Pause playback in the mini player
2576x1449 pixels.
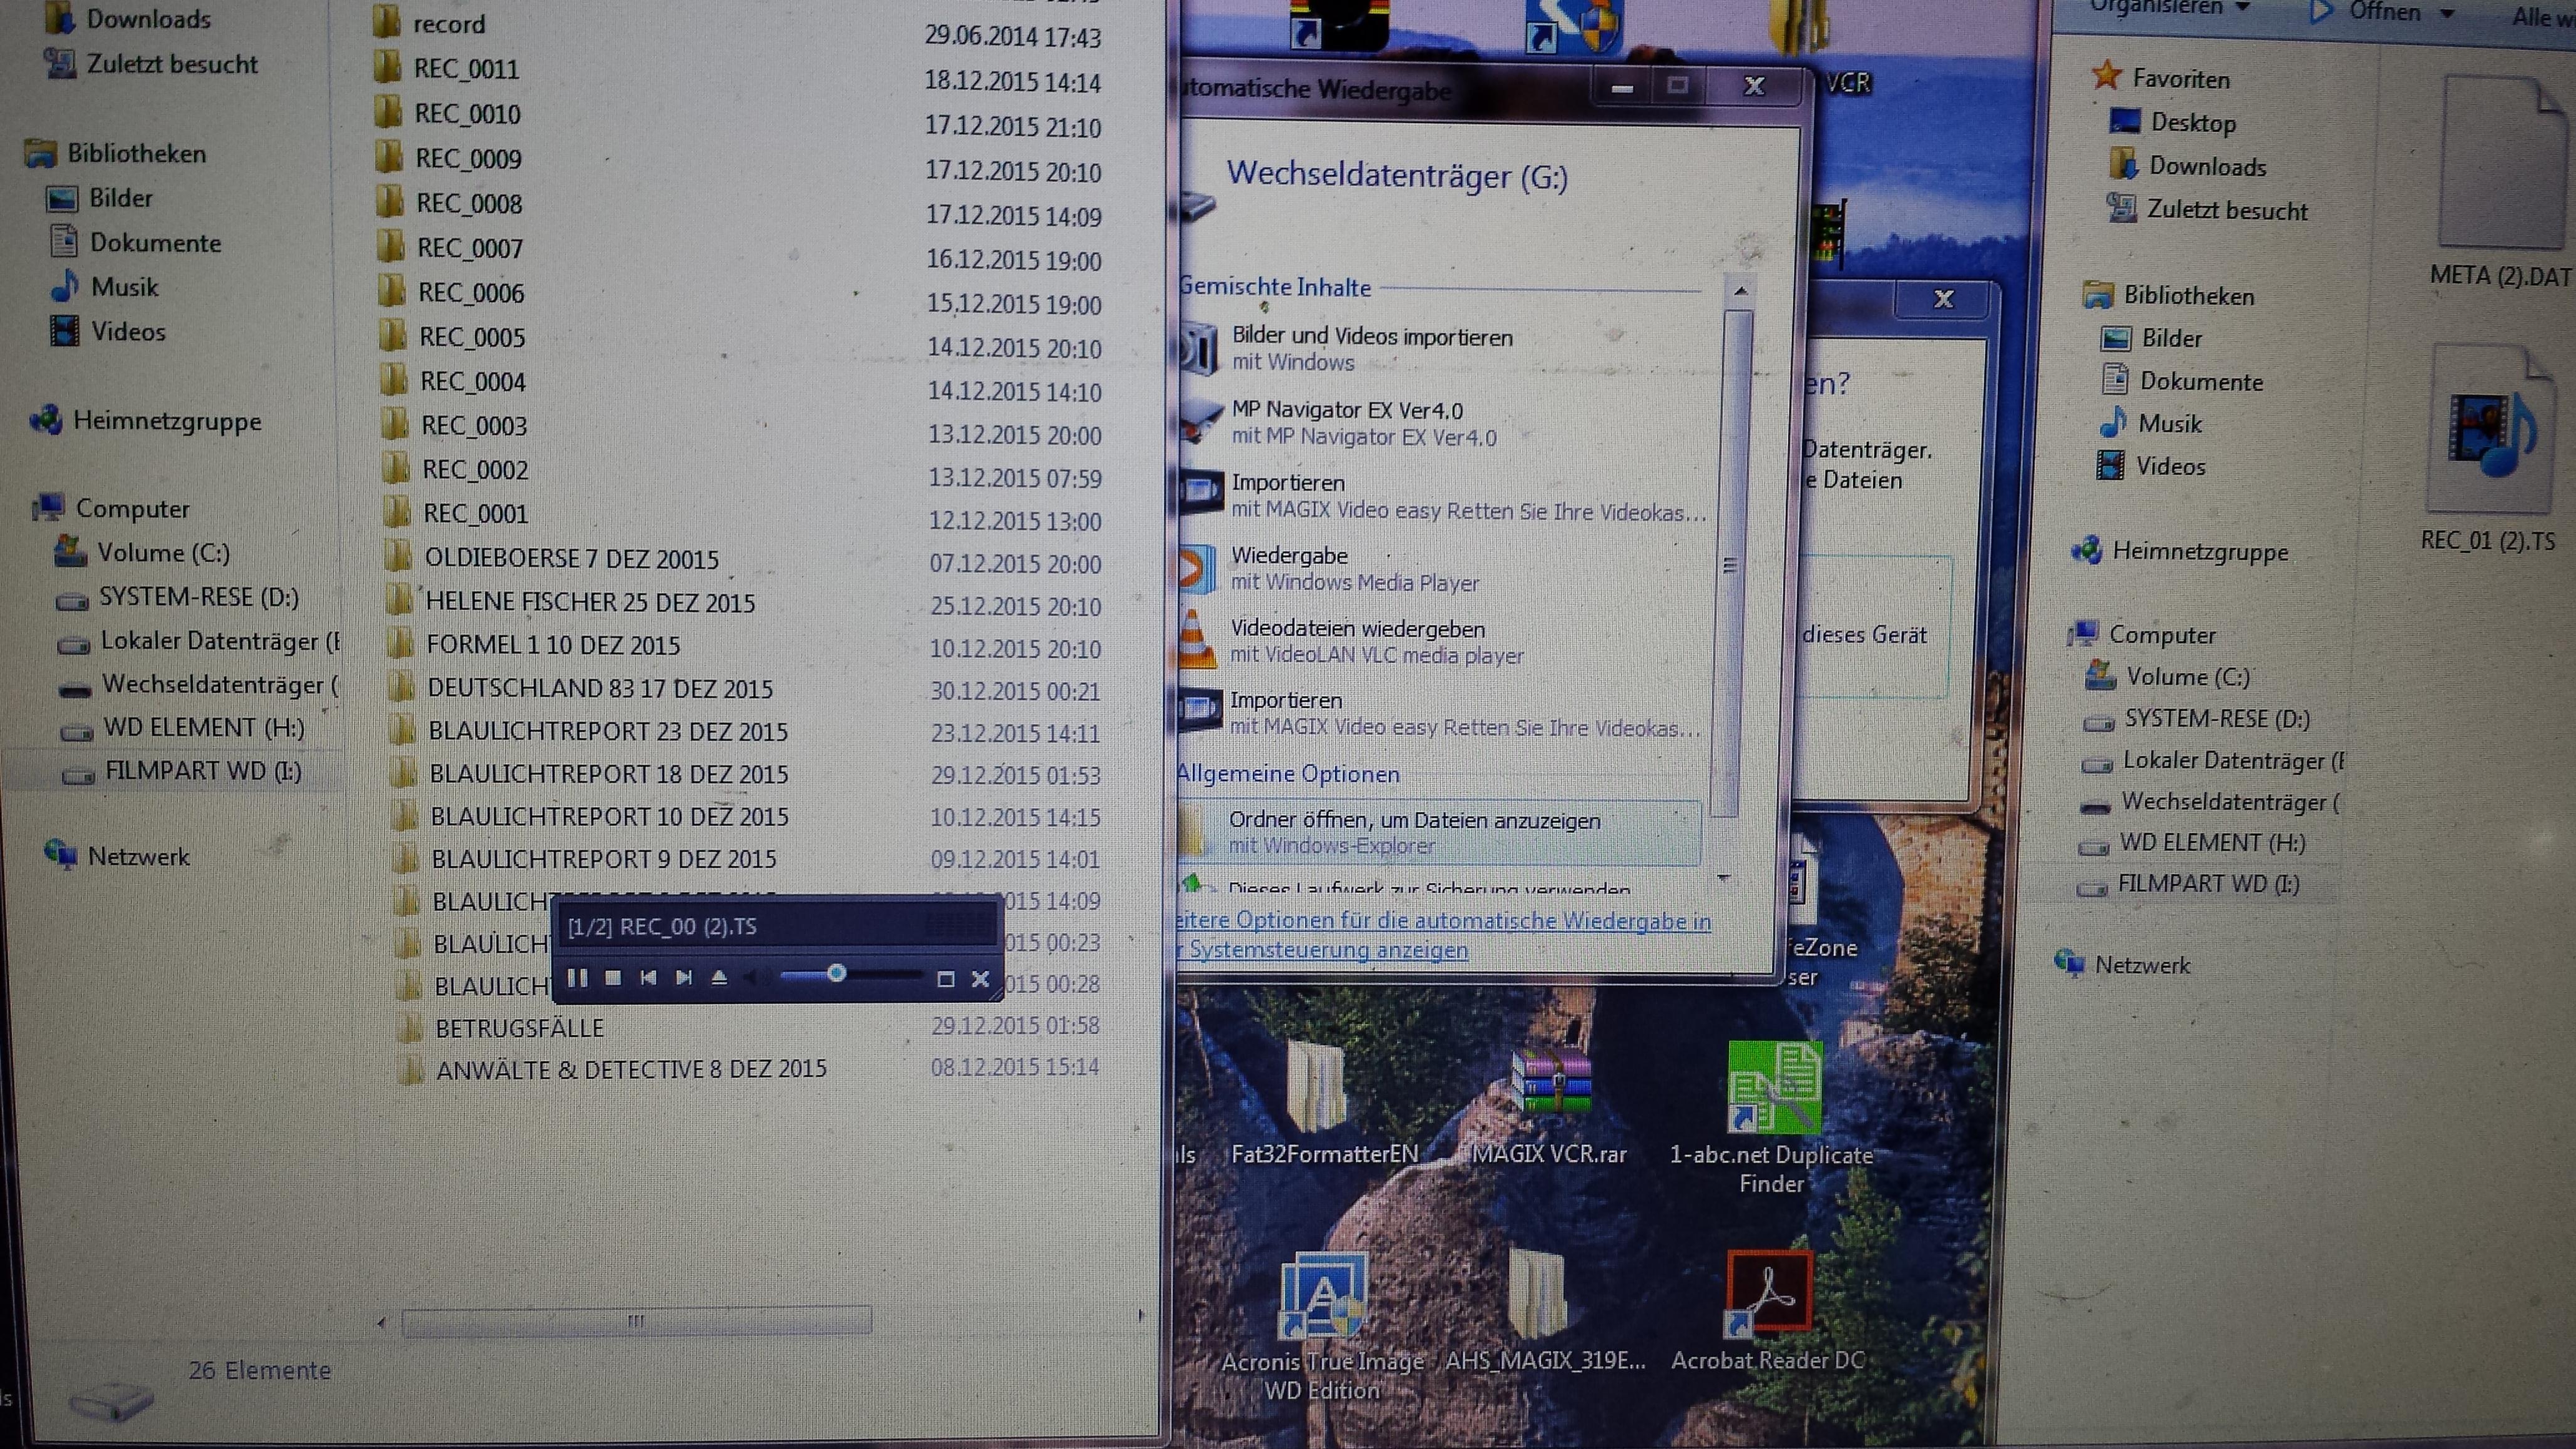(577, 977)
